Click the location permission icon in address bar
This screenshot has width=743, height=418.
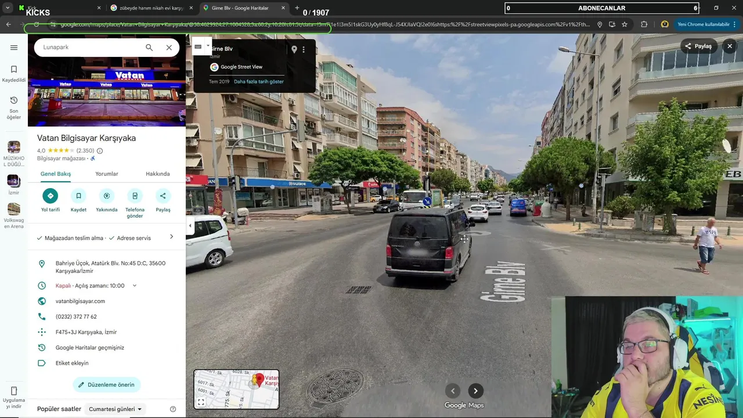pyautogui.click(x=600, y=24)
